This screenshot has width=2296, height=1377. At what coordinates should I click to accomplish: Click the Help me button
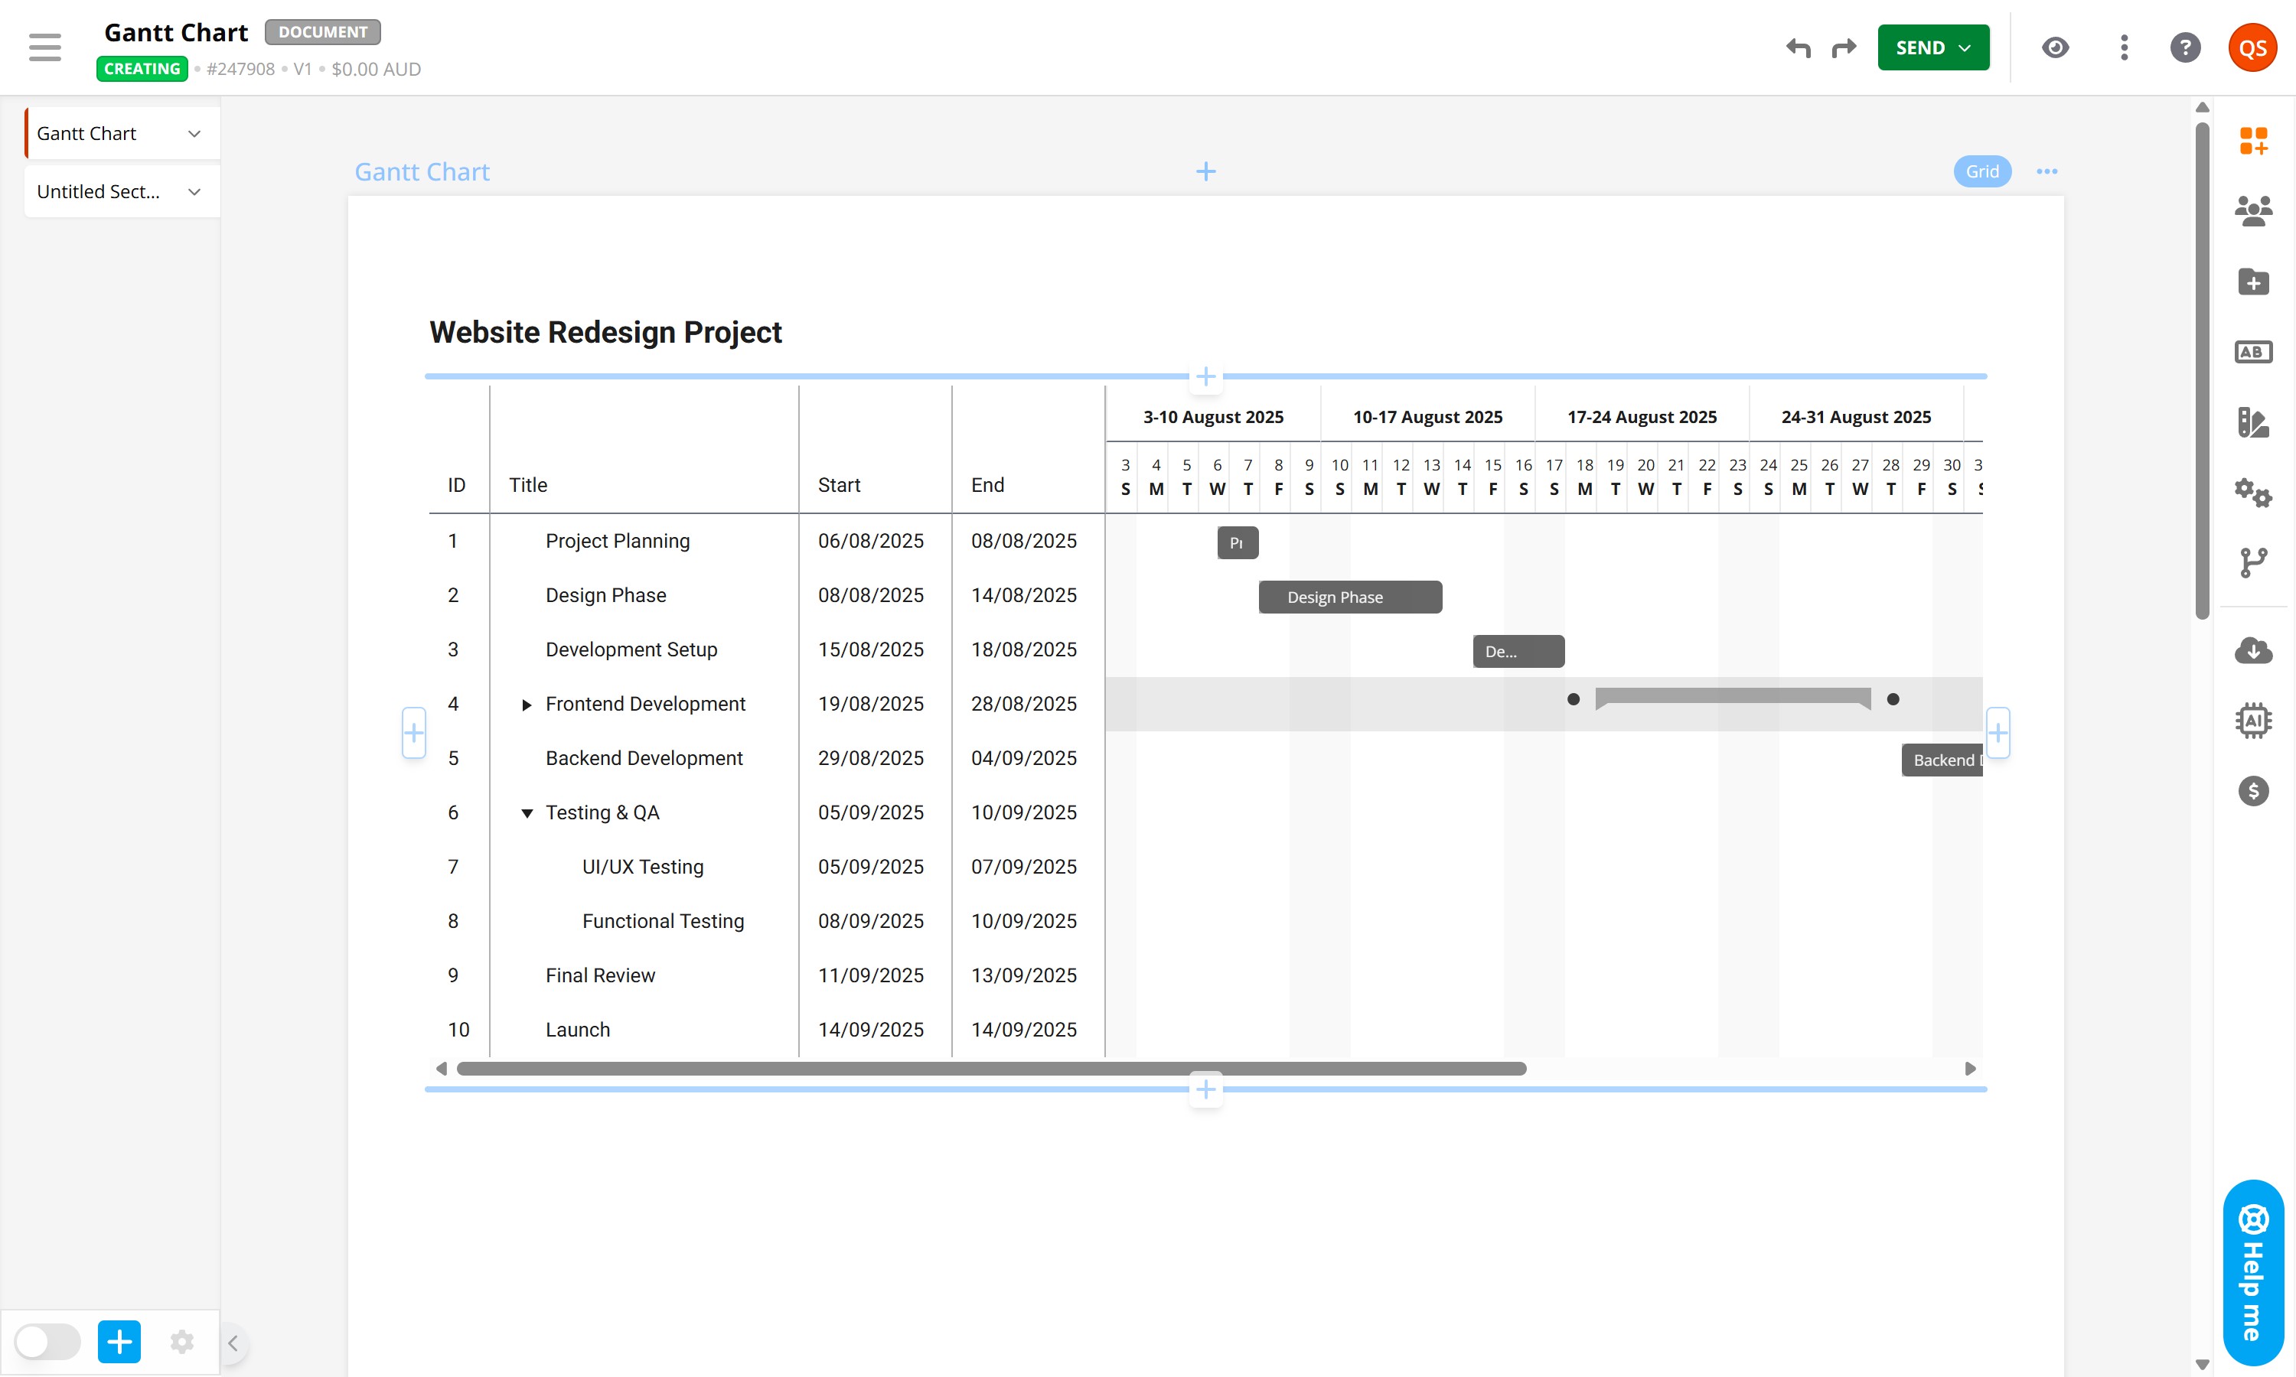coord(2252,1273)
